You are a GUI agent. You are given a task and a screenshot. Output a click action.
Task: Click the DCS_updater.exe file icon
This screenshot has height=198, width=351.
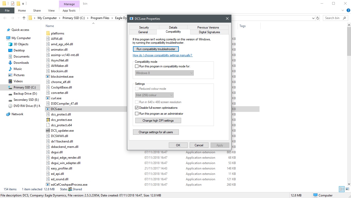click(48, 131)
